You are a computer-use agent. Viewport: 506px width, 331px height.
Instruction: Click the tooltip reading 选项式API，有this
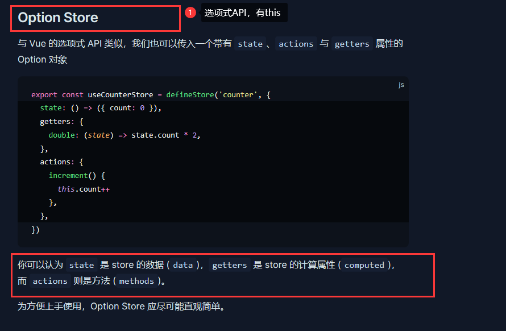[244, 12]
